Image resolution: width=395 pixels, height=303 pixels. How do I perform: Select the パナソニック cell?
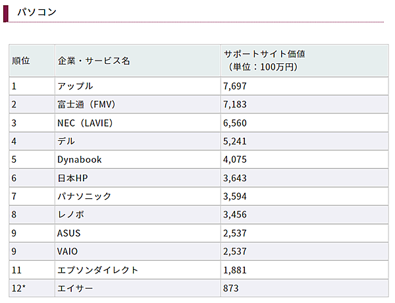pos(85,196)
